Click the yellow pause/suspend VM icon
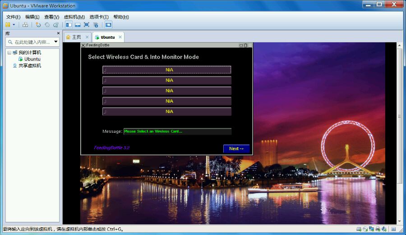Screen dimensions: 406x235 coord(8,25)
